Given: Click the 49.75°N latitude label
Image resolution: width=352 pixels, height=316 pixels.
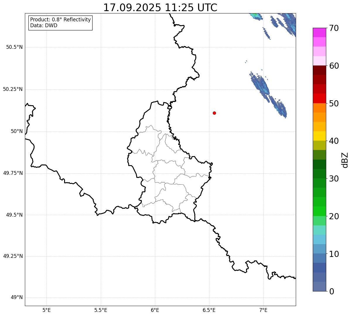Looking at the screenshot, I should 13,173.
